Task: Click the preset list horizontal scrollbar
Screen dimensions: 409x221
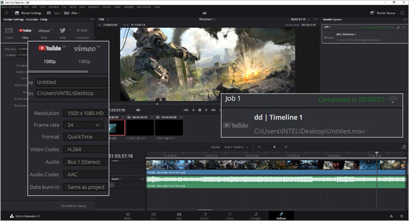Action: pyautogui.click(x=58, y=71)
